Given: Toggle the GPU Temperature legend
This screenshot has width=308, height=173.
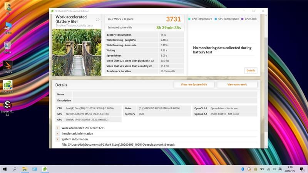Looking at the screenshot, I should point(226,19).
